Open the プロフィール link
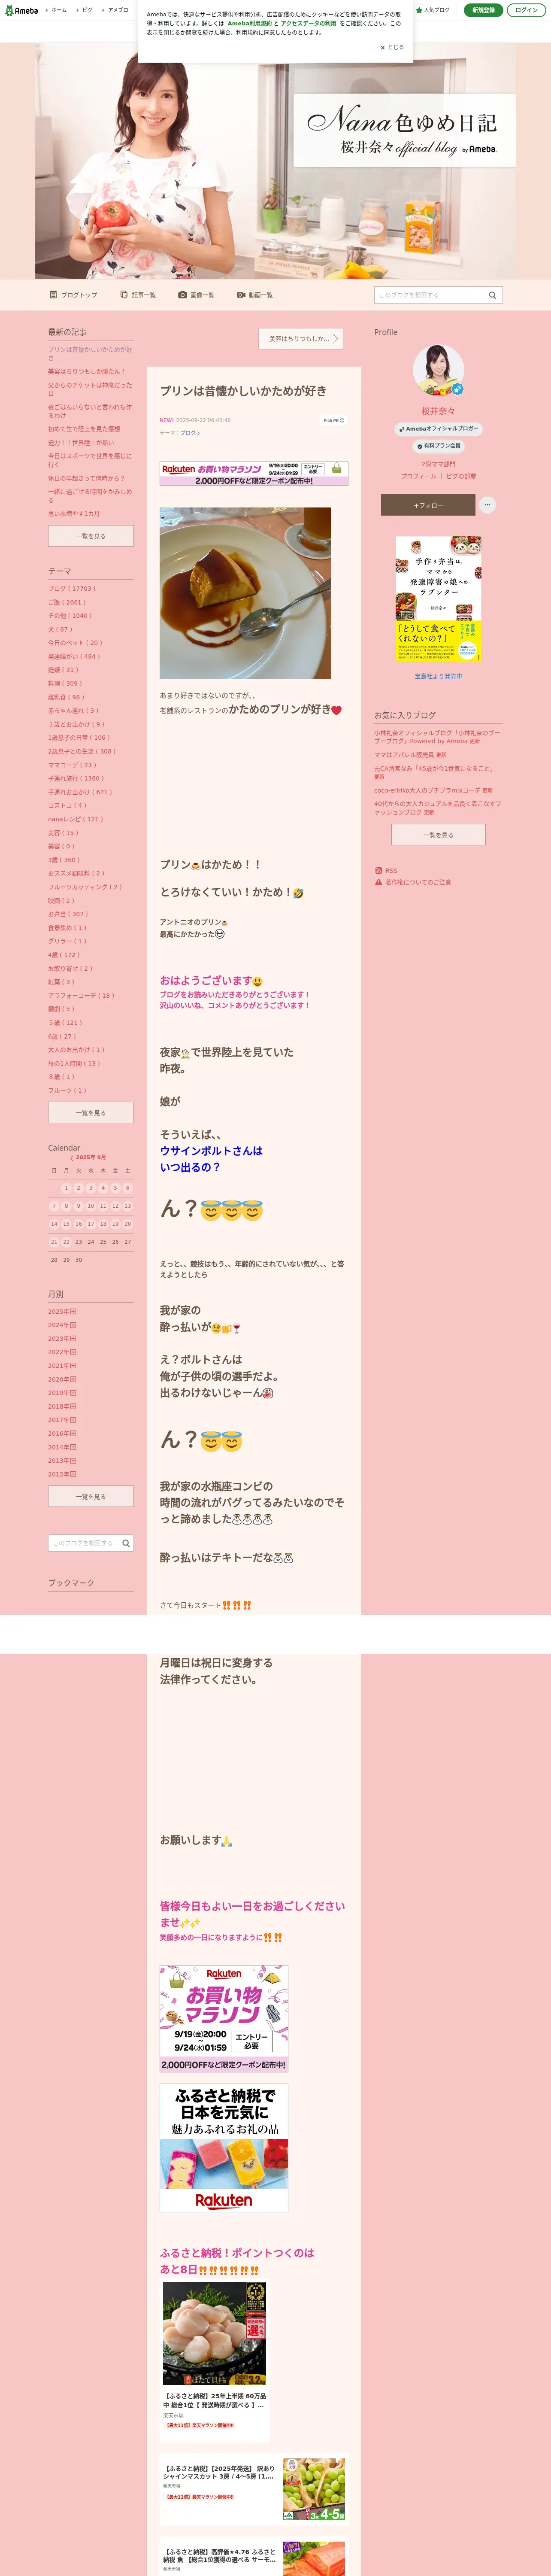Screen dimensions: 551x2576 [419, 476]
